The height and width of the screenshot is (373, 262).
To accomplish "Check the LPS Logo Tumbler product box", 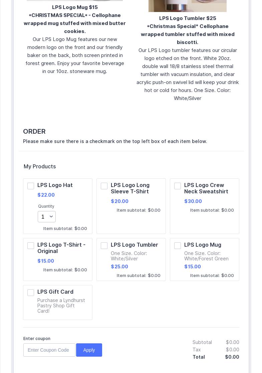I will 104,246.
